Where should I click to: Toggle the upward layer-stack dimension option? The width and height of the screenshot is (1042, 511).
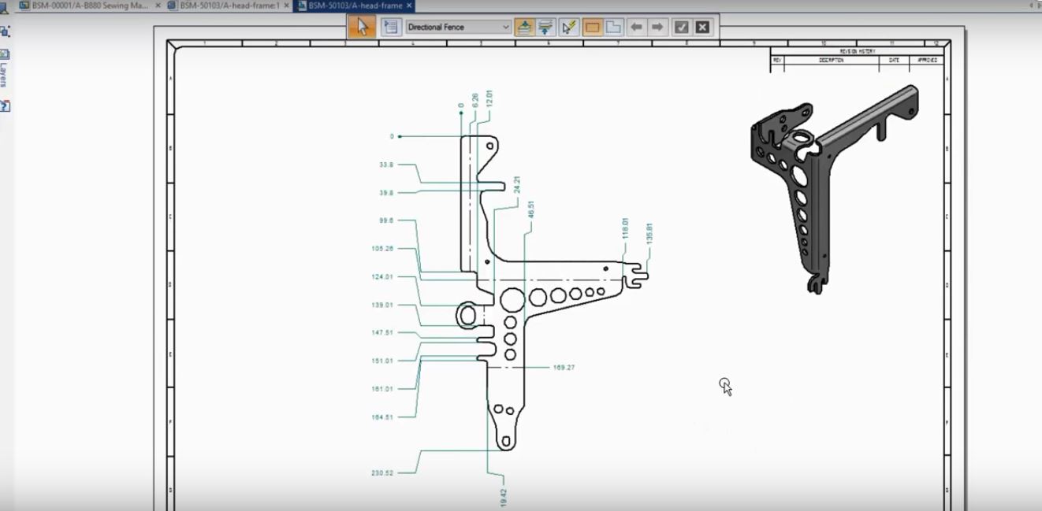point(524,27)
